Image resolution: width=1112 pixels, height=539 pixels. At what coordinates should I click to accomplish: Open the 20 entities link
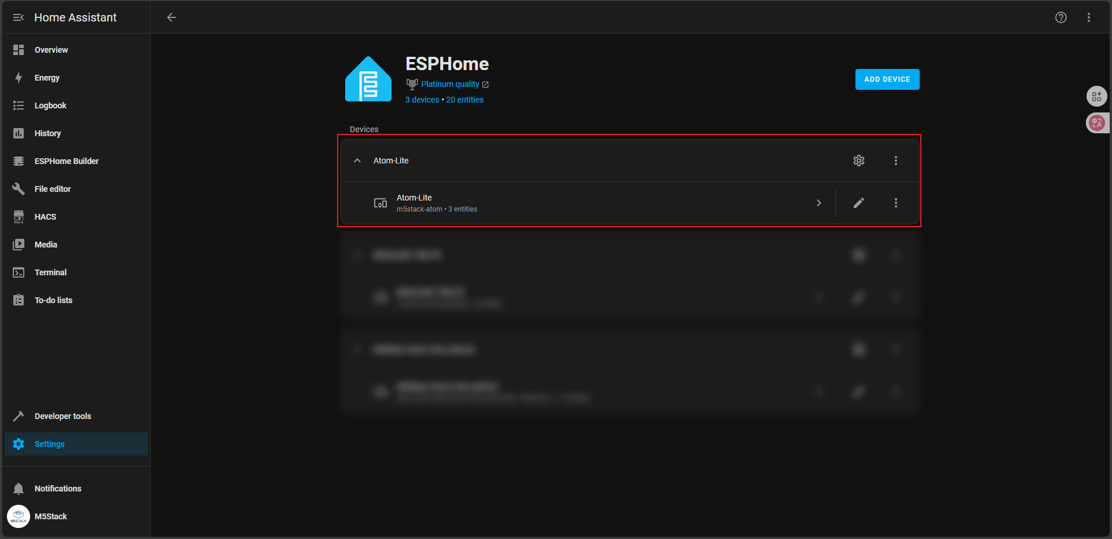[464, 100]
